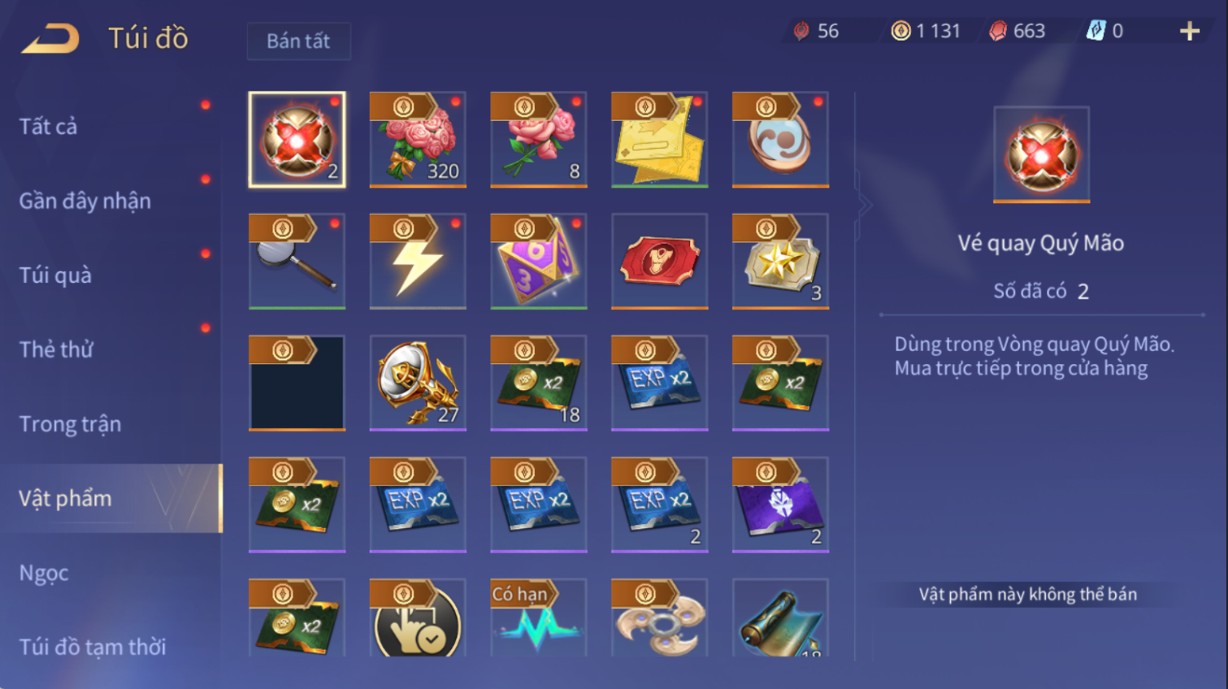Click the plus icon to add currency
Viewport: 1228px width, 689px height.
coord(1190,32)
